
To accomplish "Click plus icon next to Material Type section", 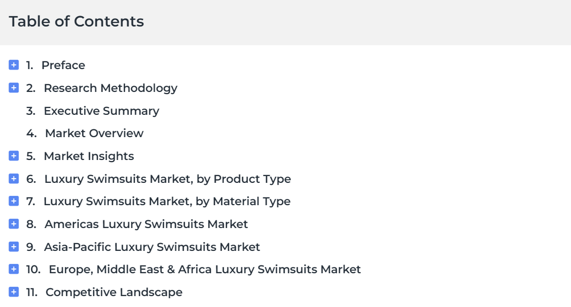I will pyautogui.click(x=14, y=201).
